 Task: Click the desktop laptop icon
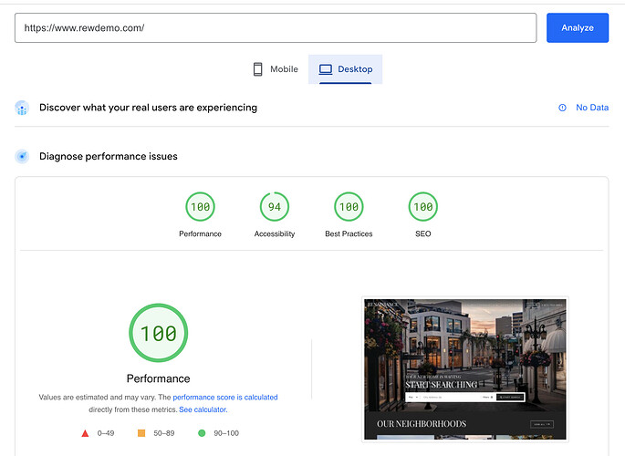[325, 69]
